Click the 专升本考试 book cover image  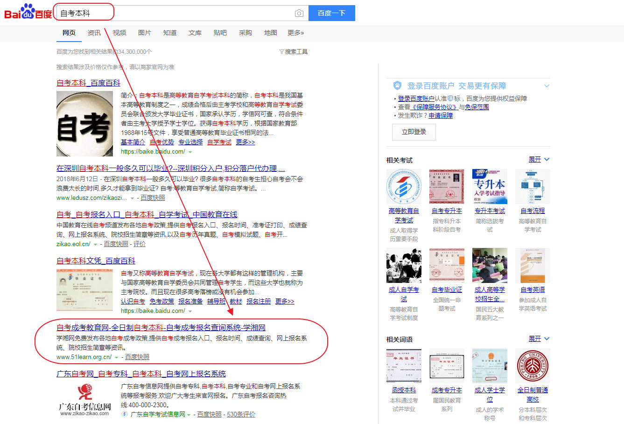coord(490,187)
